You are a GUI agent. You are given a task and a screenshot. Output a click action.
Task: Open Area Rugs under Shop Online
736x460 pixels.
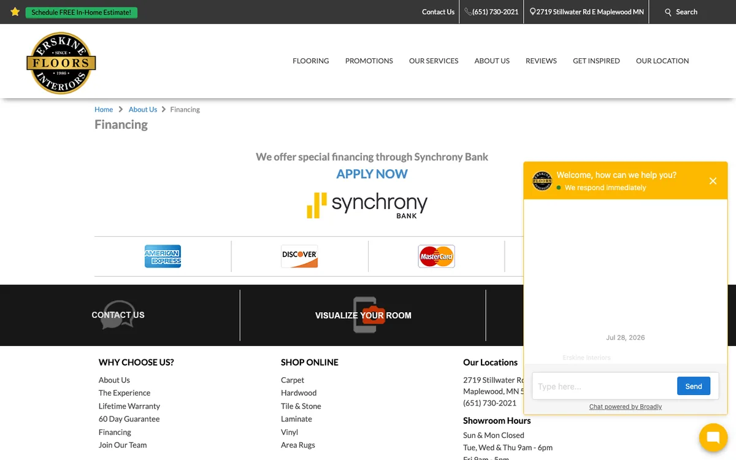click(298, 445)
